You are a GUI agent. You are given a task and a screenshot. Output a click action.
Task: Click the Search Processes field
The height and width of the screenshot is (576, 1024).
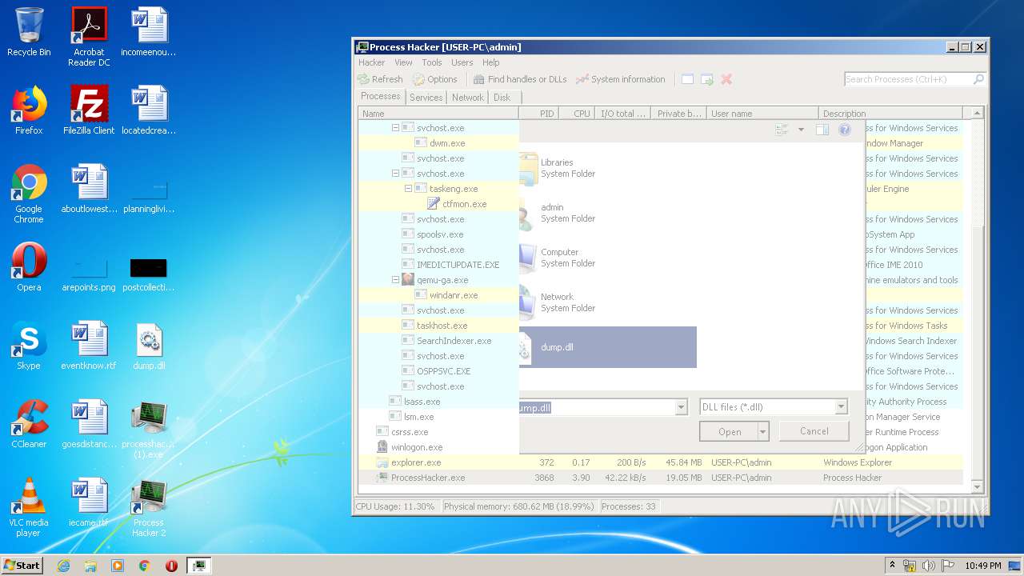point(914,79)
